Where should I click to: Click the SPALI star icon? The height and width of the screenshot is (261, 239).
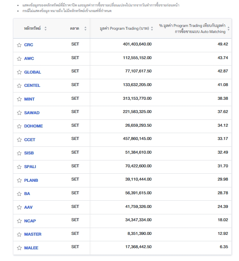[x=19, y=167]
